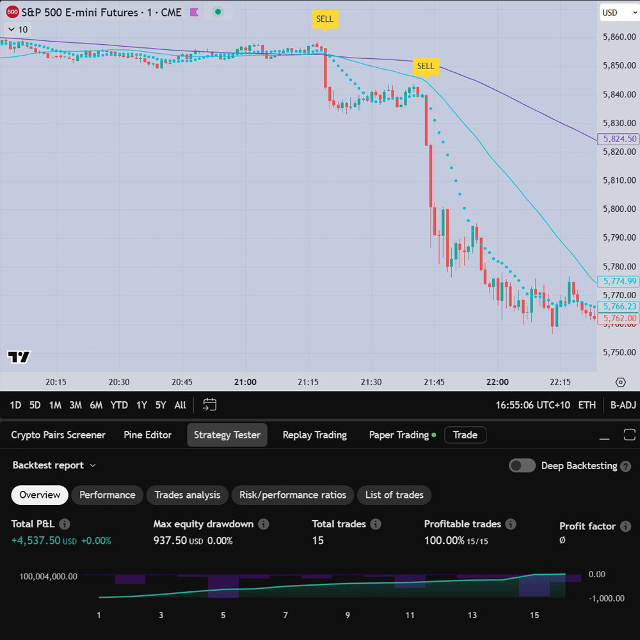Select the All time range
Image resolution: width=640 pixels, height=640 pixels.
[x=180, y=405]
